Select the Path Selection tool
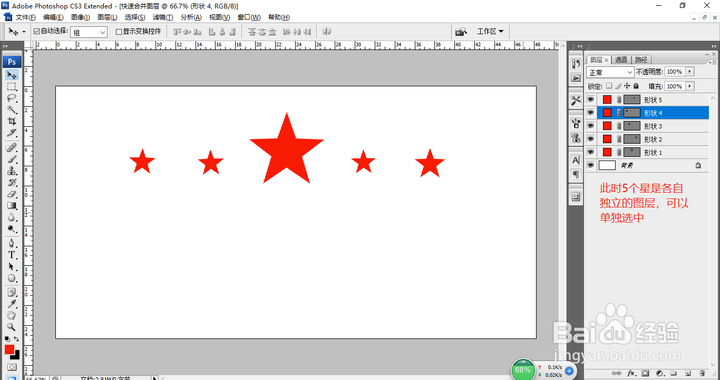 click(12, 266)
